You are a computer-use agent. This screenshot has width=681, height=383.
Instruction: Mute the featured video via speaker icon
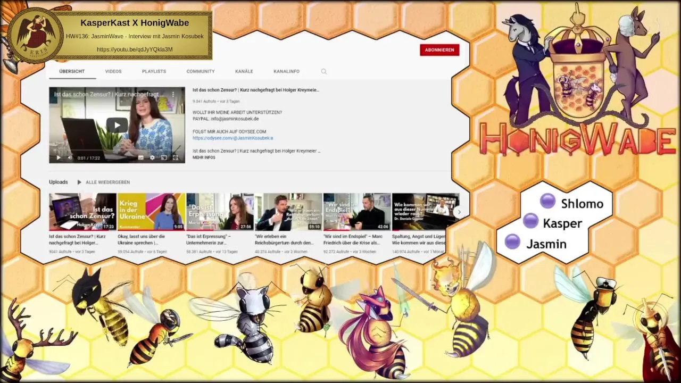tap(69, 157)
